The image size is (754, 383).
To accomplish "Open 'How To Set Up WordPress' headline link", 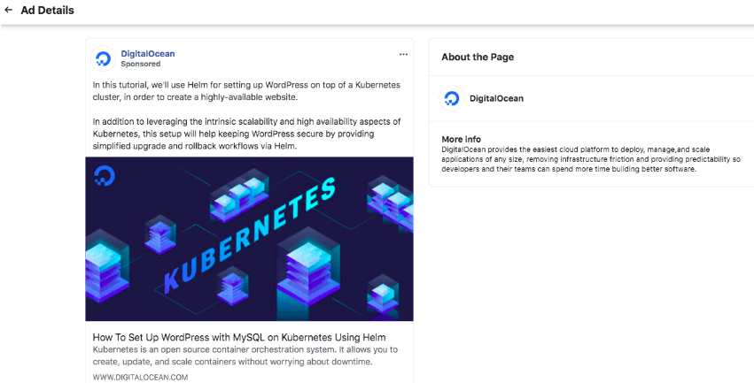I will 239,338.
